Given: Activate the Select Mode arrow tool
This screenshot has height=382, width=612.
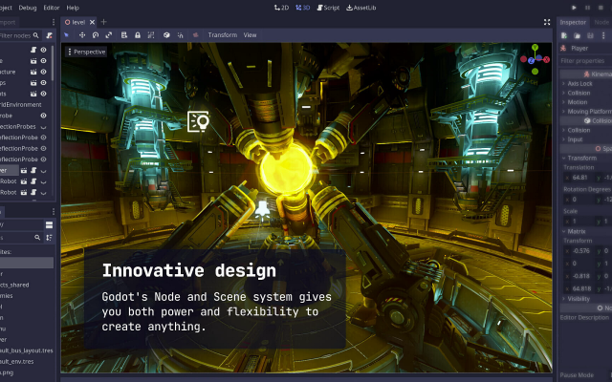Looking at the screenshot, I should 66,35.
